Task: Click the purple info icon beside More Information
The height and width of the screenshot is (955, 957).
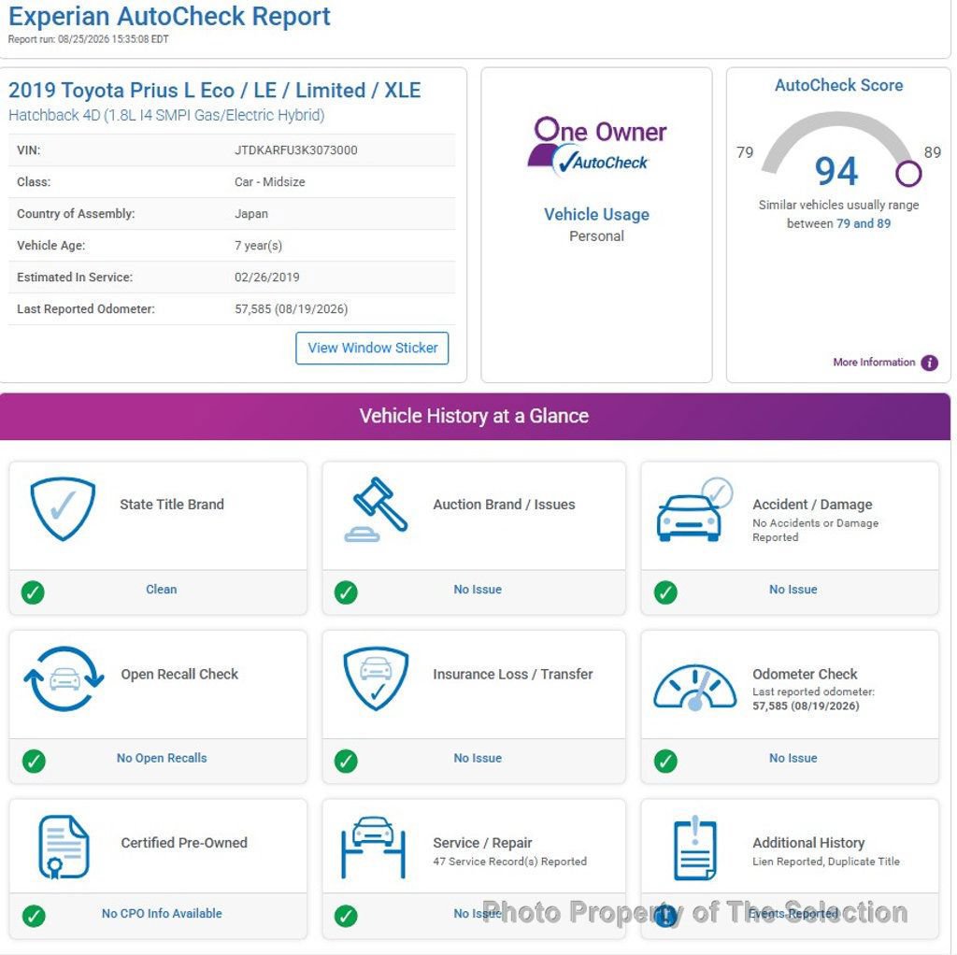Action: pyautogui.click(x=929, y=363)
